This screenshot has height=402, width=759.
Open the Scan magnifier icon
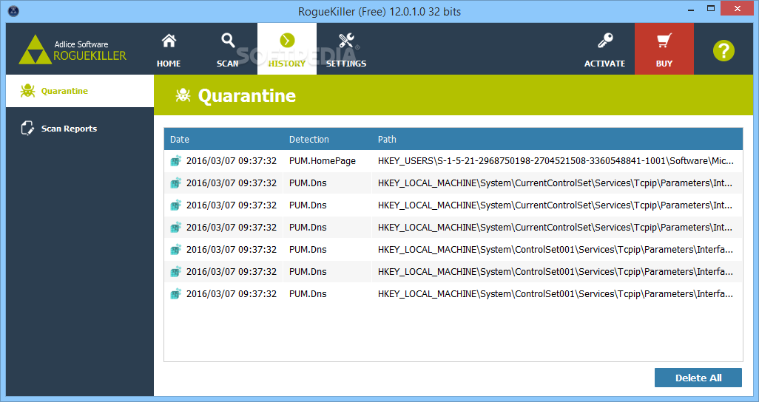click(228, 41)
